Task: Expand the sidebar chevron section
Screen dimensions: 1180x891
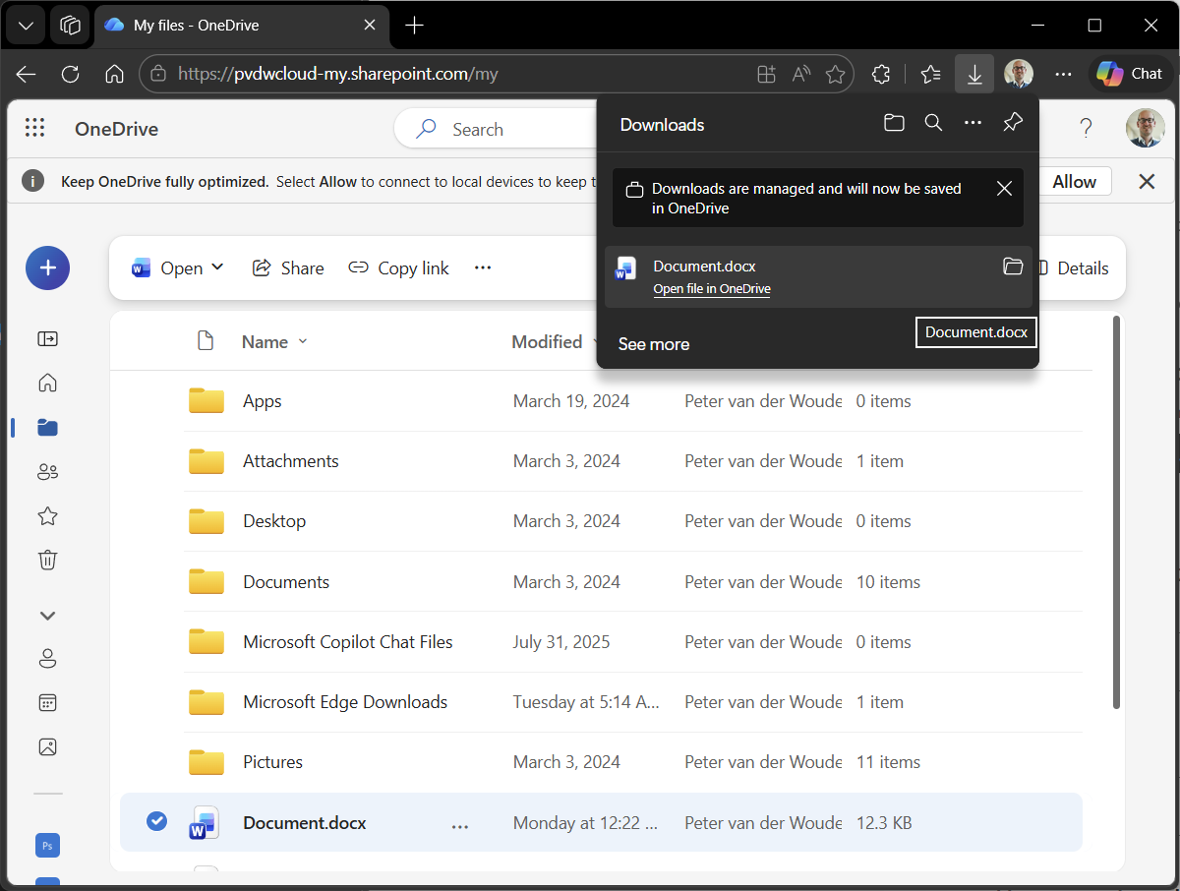Action: 47,616
